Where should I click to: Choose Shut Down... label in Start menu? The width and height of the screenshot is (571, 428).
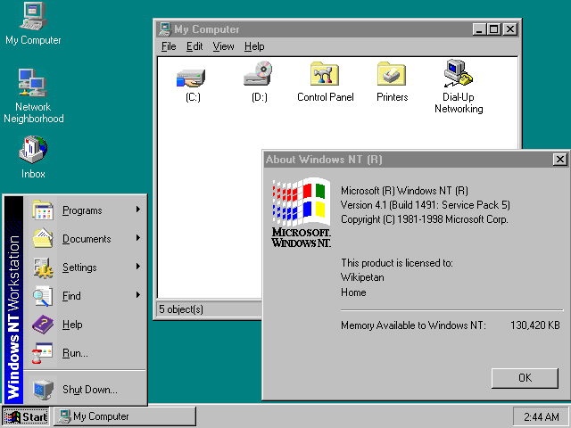click(90, 390)
